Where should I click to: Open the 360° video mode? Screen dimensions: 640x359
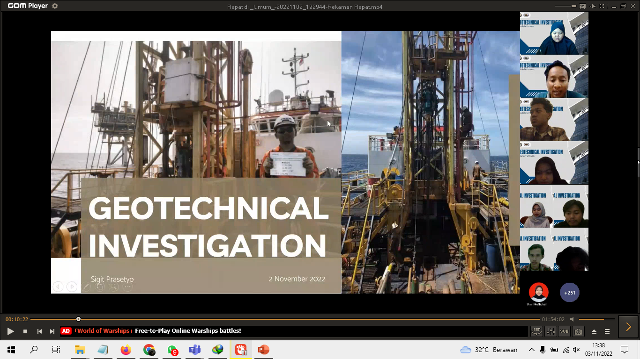pyautogui.click(x=536, y=331)
